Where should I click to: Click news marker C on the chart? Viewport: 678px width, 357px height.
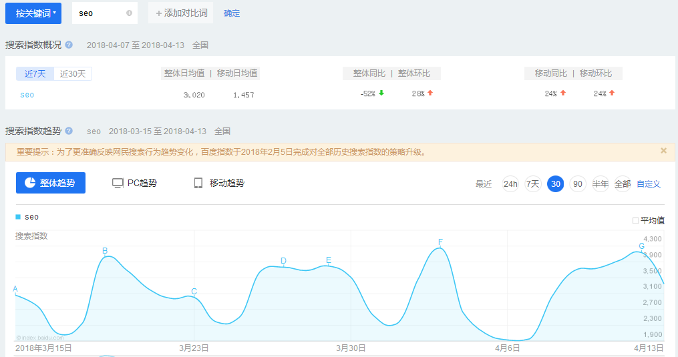(x=194, y=292)
